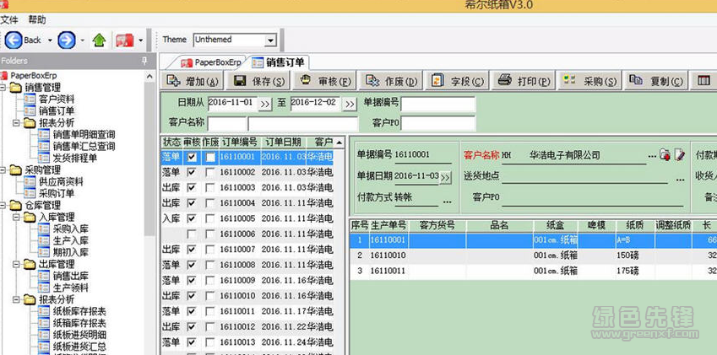Click the red folders toolbar icon
This screenshot has height=355, width=717.
(124, 40)
